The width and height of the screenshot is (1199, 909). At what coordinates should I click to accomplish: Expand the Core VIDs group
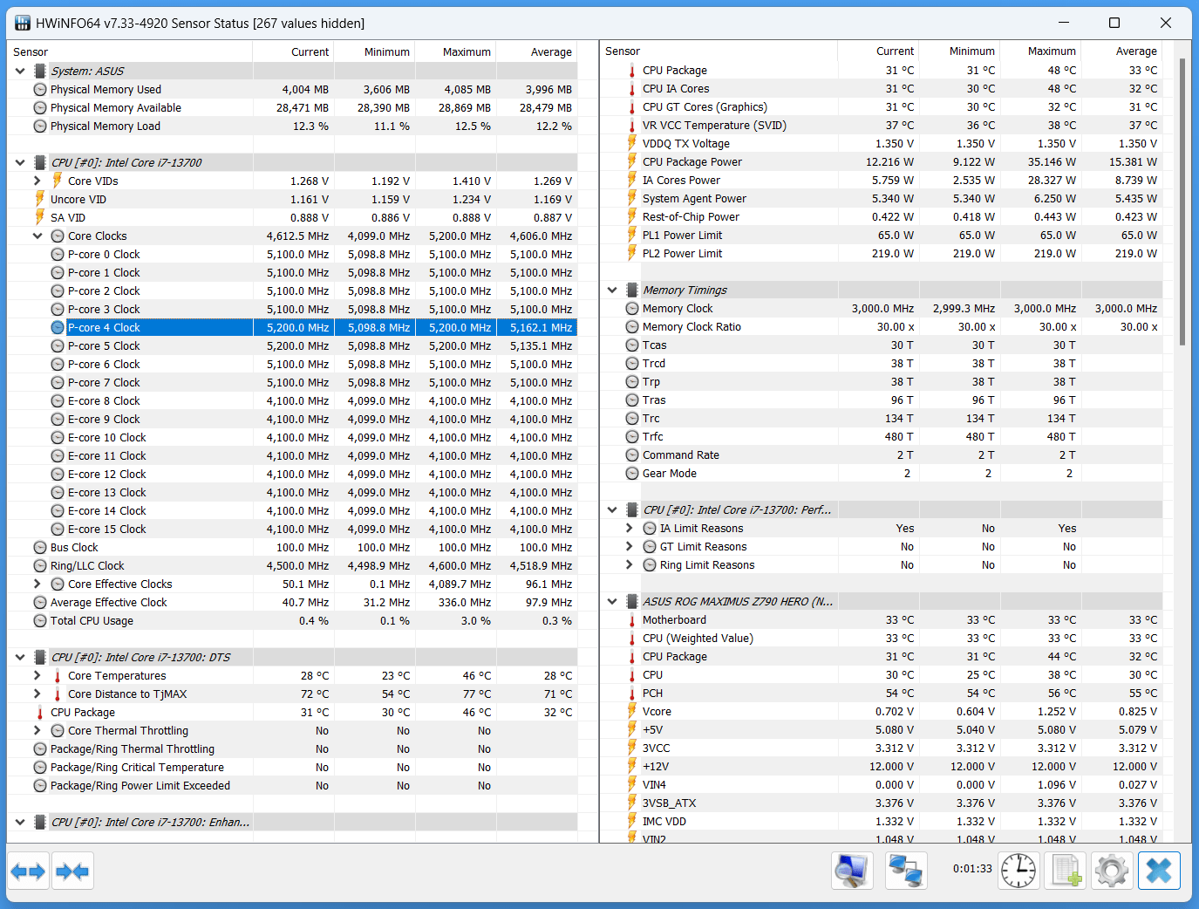(x=37, y=181)
